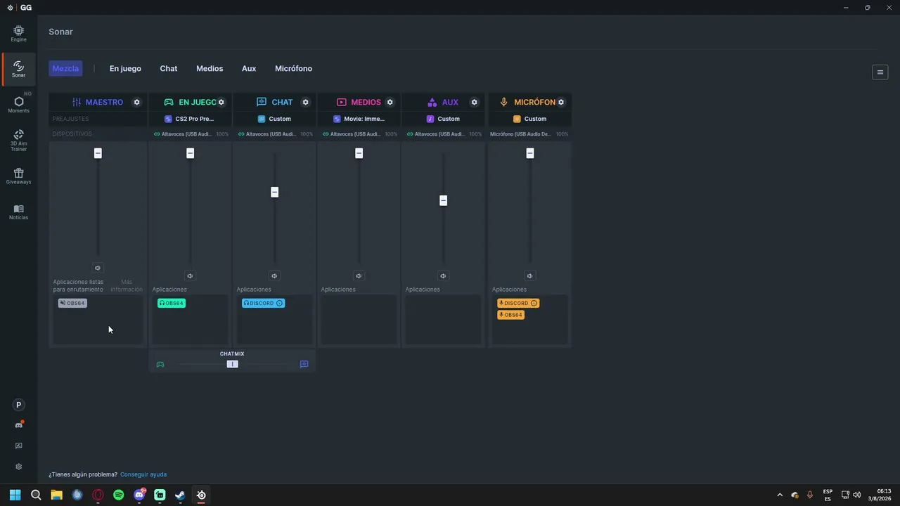This screenshot has height=506, width=900.
Task: Open Steam from the taskbar
Action: 180,495
